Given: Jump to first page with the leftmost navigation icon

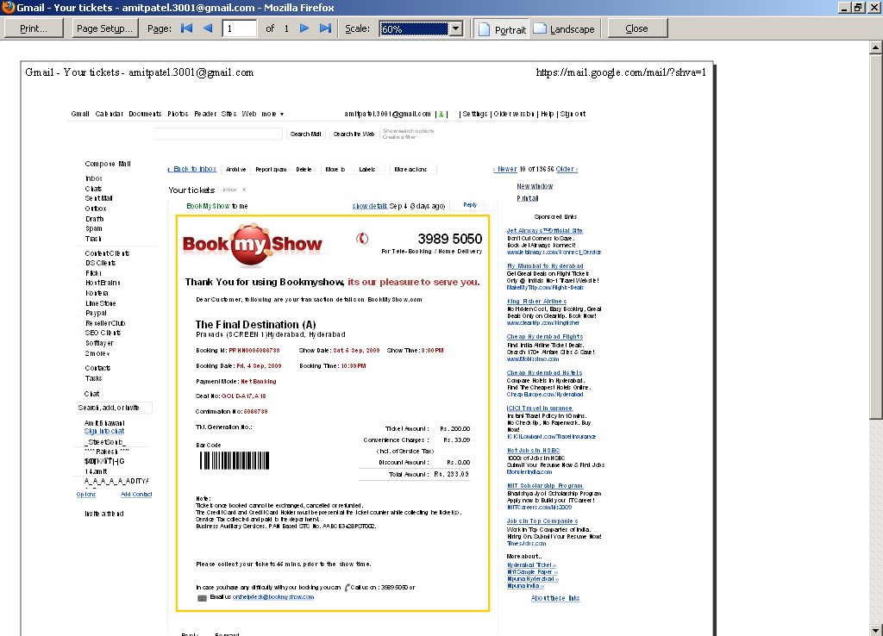Looking at the screenshot, I should [x=186, y=28].
